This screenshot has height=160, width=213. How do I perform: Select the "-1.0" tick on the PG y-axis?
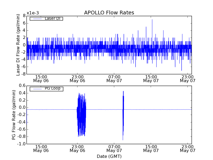point(21,144)
